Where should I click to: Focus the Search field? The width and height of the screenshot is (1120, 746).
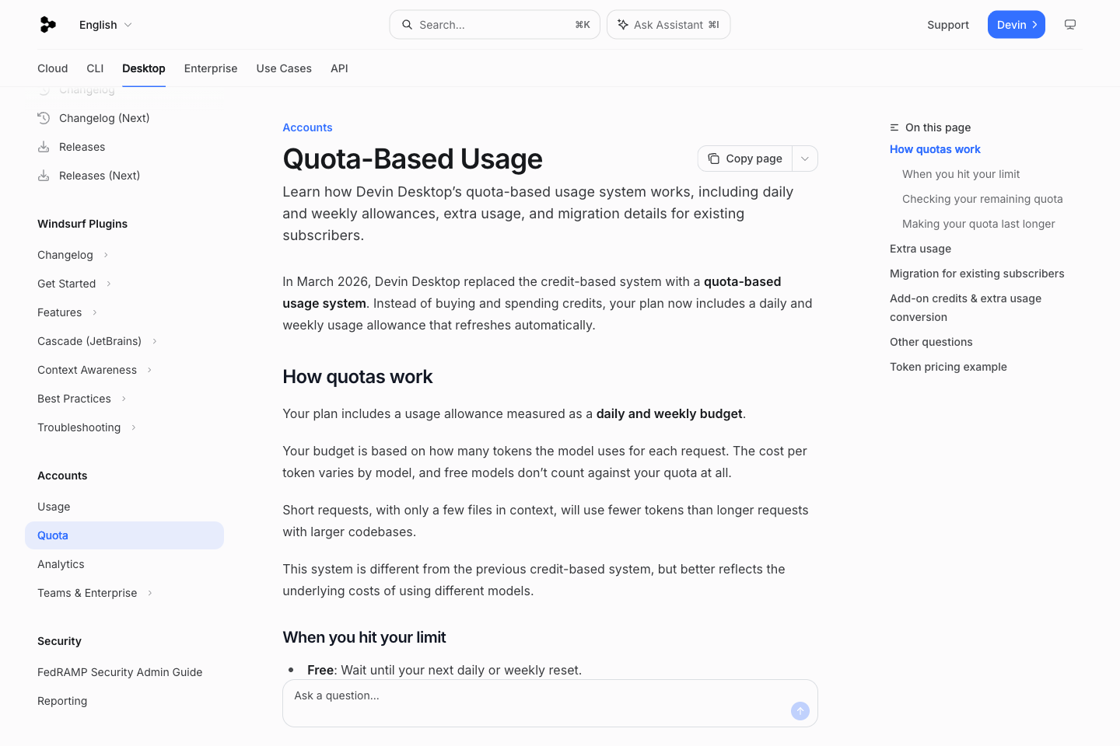point(495,25)
